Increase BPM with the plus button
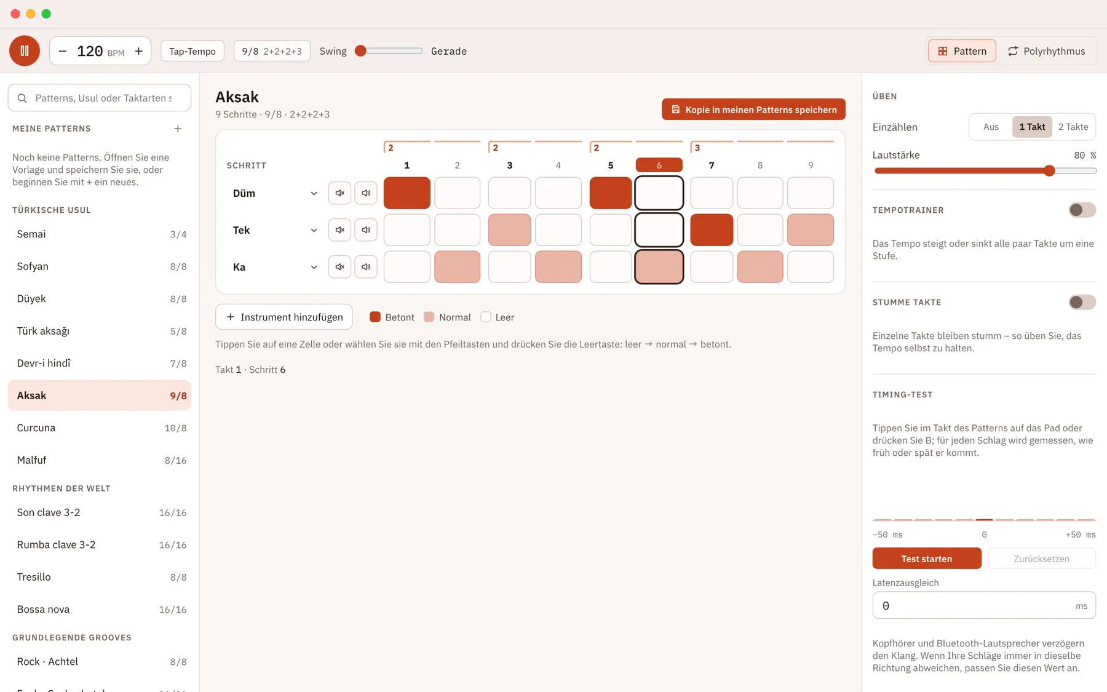Viewport: 1107px width, 692px height. (139, 51)
